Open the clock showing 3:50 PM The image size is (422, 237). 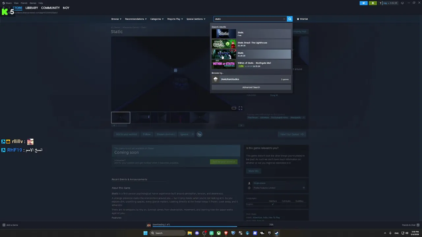(415, 233)
